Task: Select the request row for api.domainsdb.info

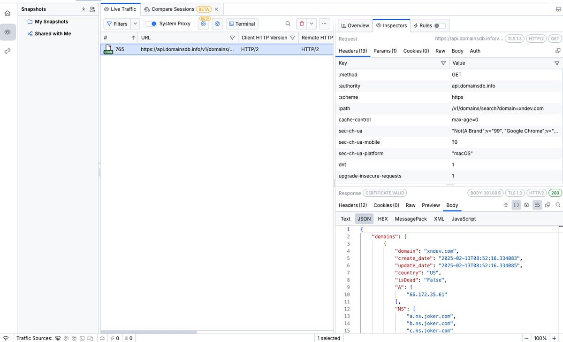Action: (x=188, y=49)
